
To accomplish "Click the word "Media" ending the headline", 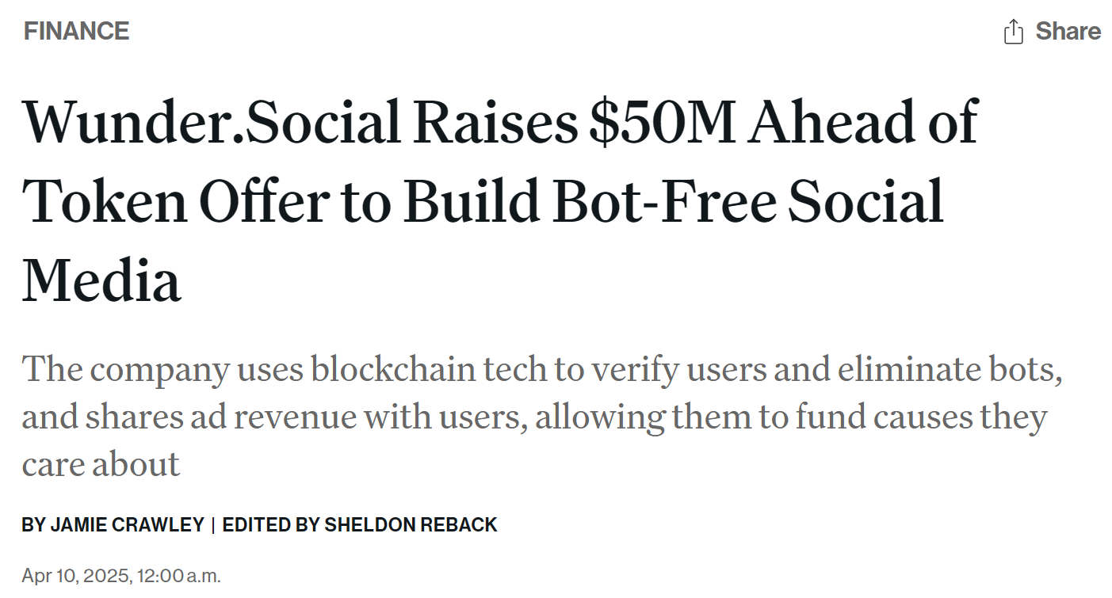I will (101, 281).
